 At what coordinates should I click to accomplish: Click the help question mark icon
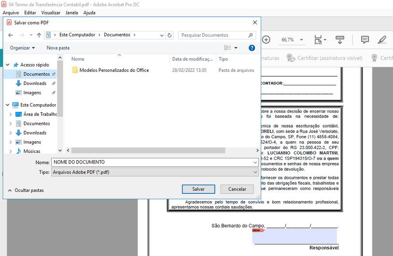point(252,48)
